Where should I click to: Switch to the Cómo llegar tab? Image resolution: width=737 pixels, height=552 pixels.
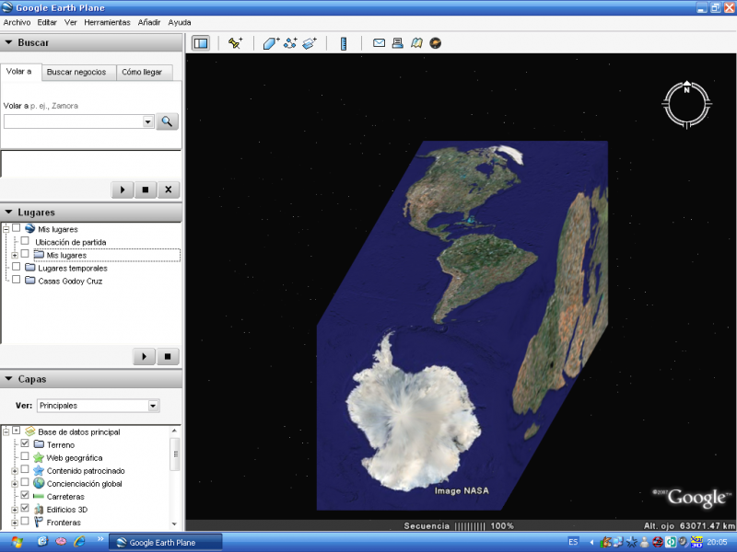[x=144, y=71]
